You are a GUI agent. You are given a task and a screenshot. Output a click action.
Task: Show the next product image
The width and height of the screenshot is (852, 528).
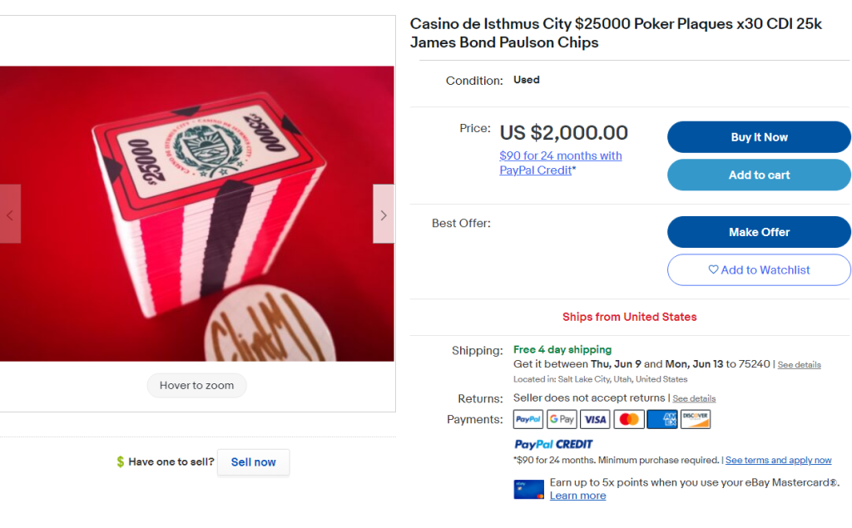pos(384,215)
